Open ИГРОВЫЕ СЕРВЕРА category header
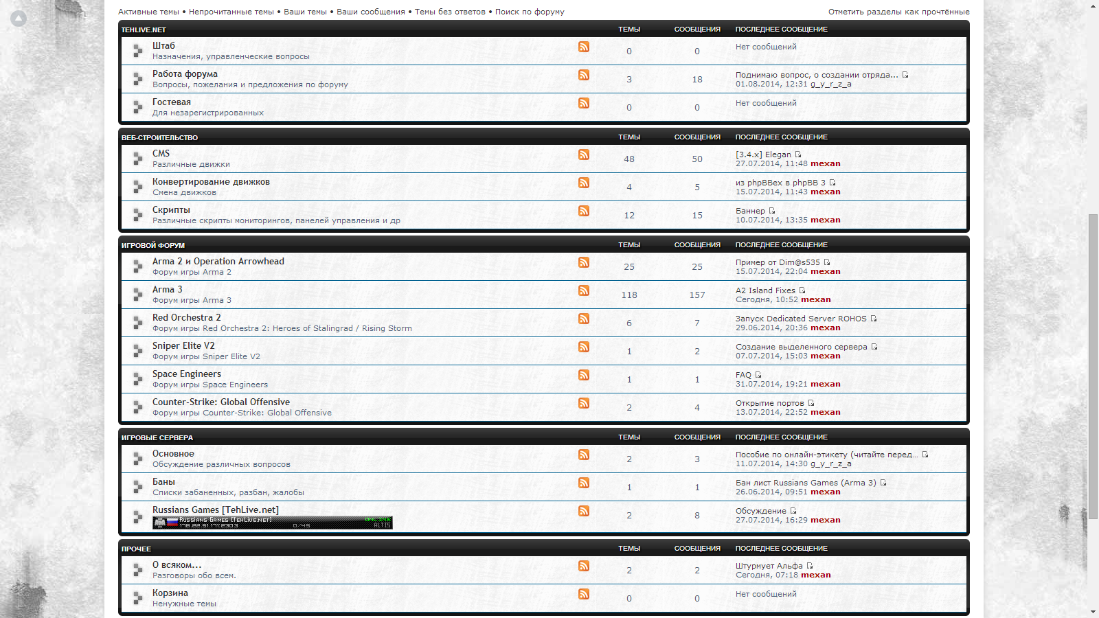The width and height of the screenshot is (1099, 618). coord(157,437)
